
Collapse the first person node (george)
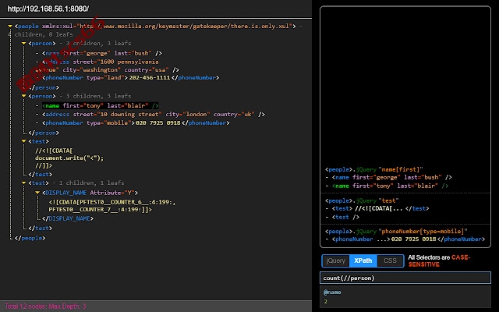23,44
